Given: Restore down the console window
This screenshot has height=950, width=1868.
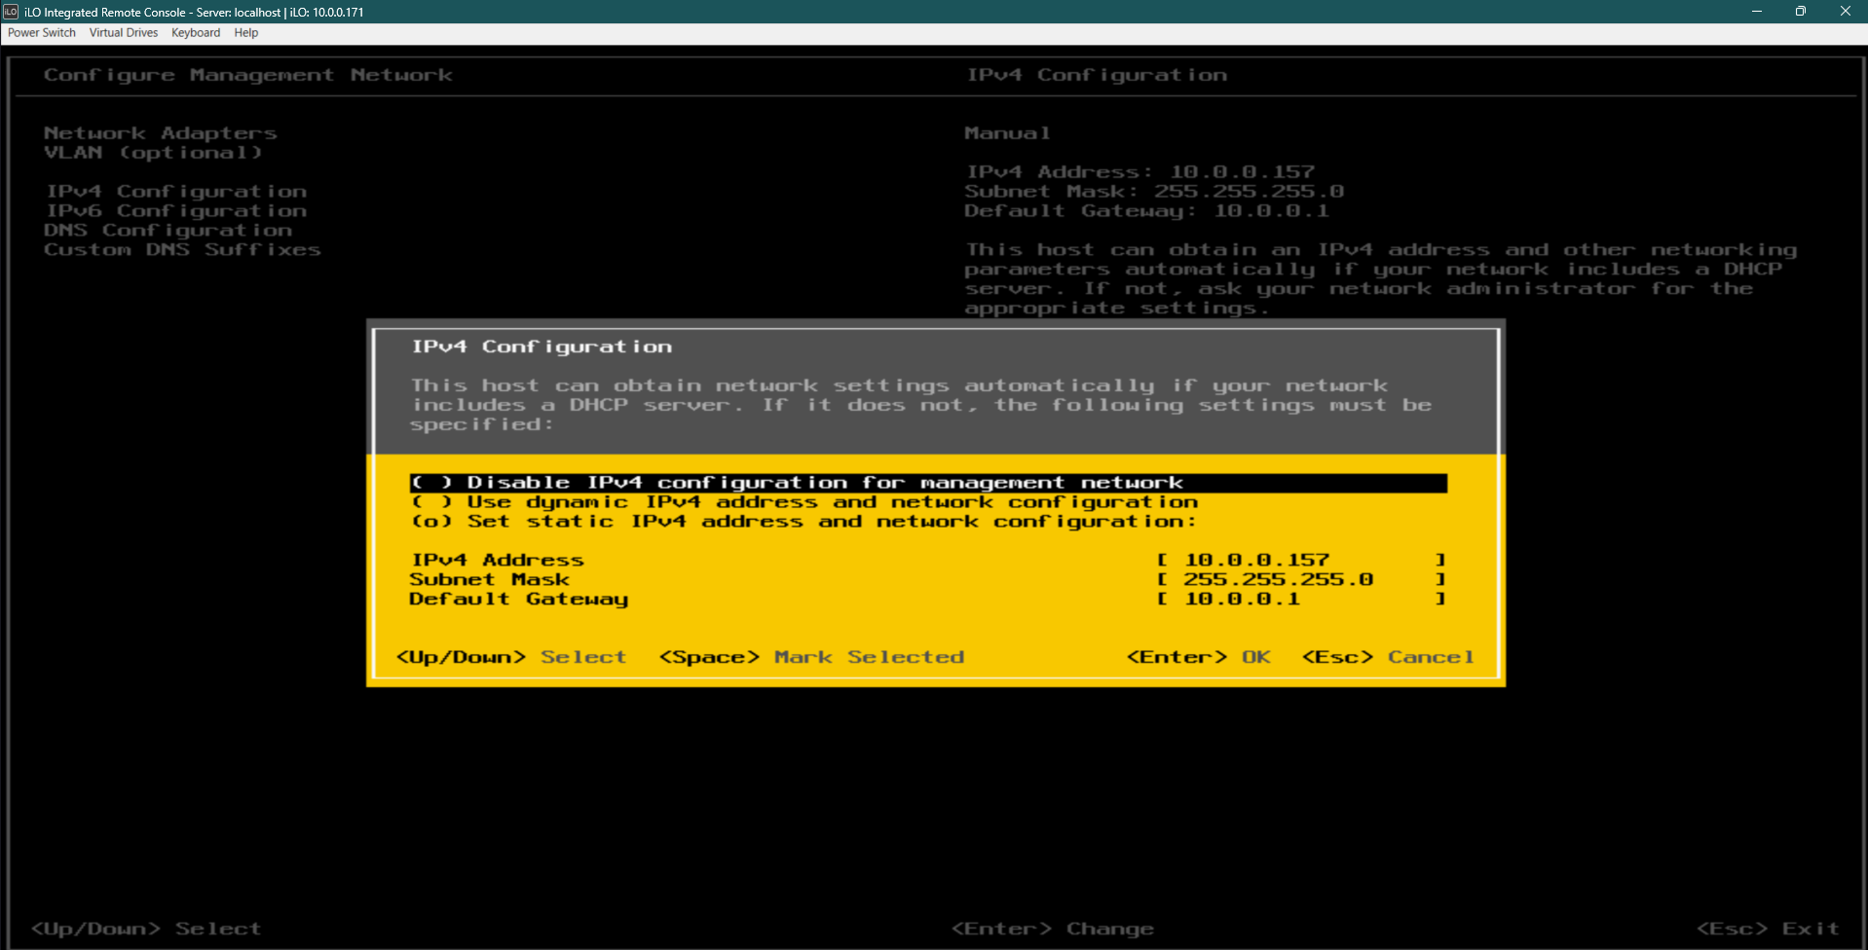Looking at the screenshot, I should (1800, 12).
